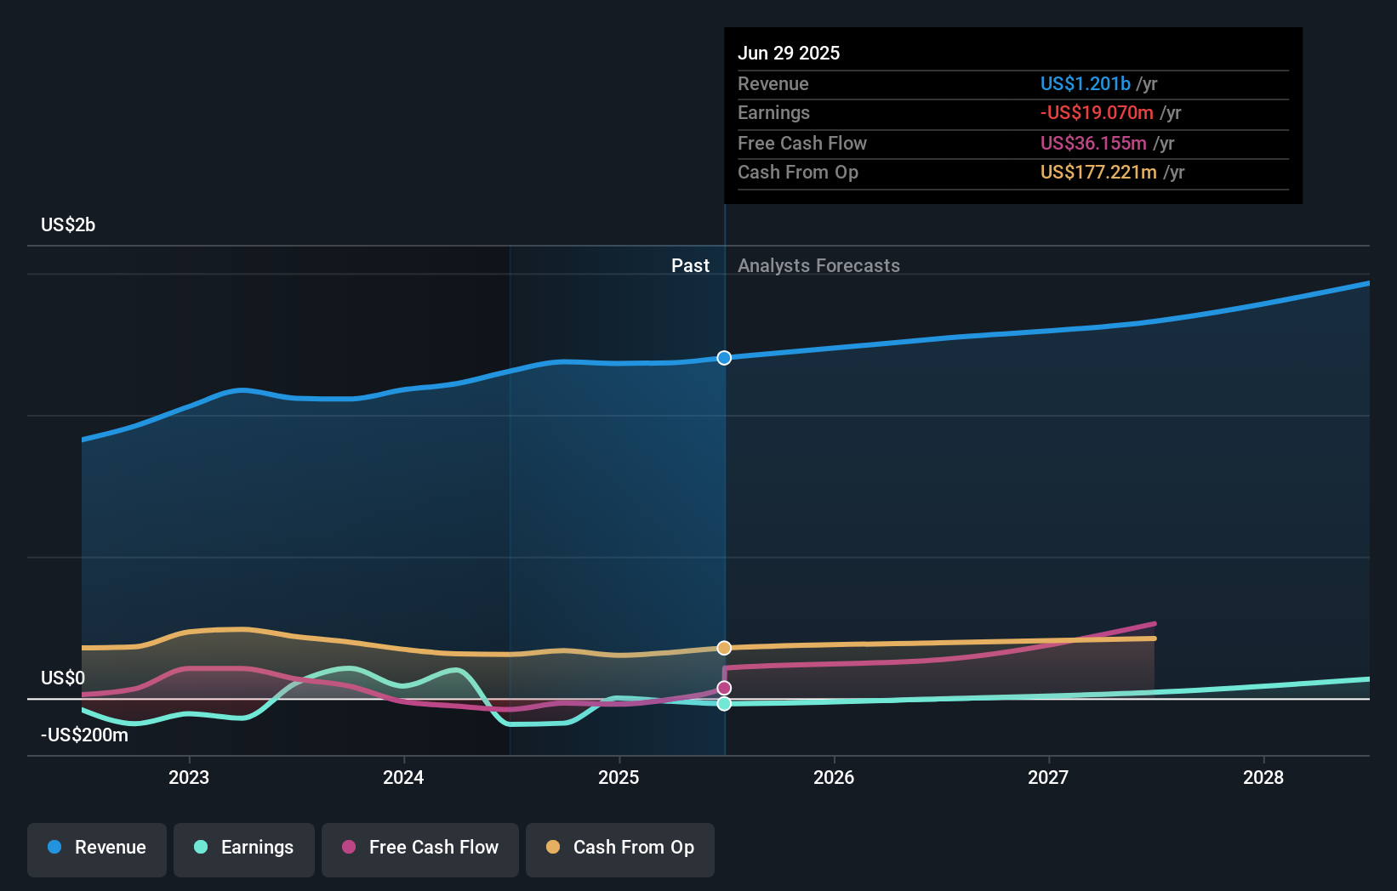Screen dimensions: 1397x891
Task: Select the 2027 x-axis label
Action: (1048, 777)
